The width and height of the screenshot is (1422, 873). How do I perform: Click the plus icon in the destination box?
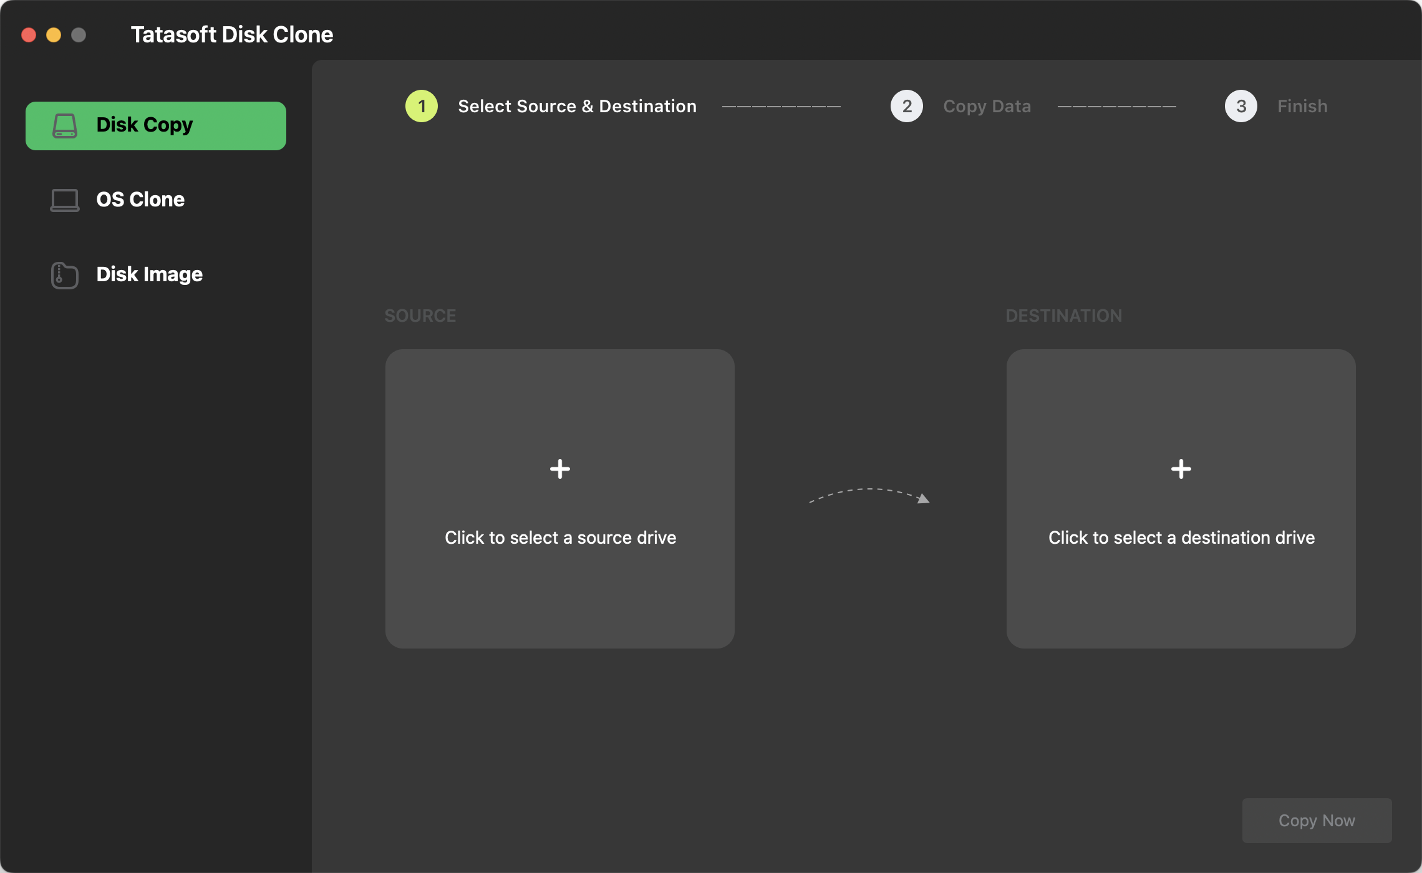click(x=1181, y=468)
